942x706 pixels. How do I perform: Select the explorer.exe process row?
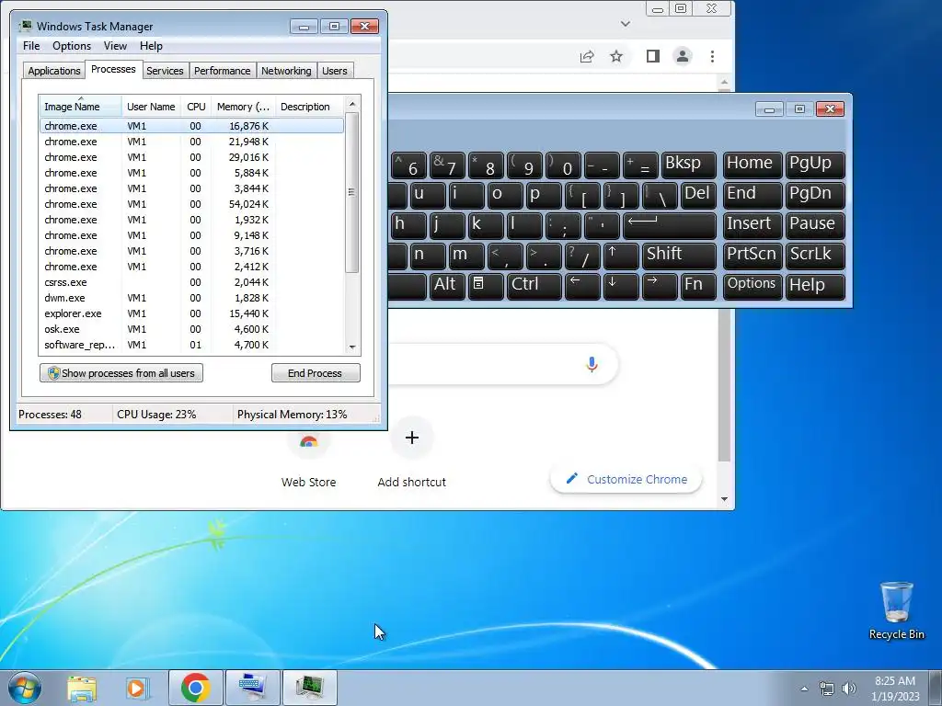pos(191,313)
